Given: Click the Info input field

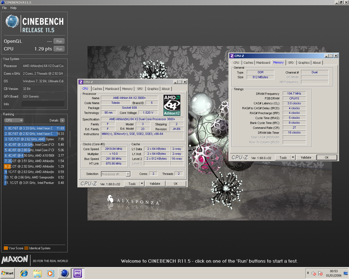Looking at the screenshot, I should (43, 104).
